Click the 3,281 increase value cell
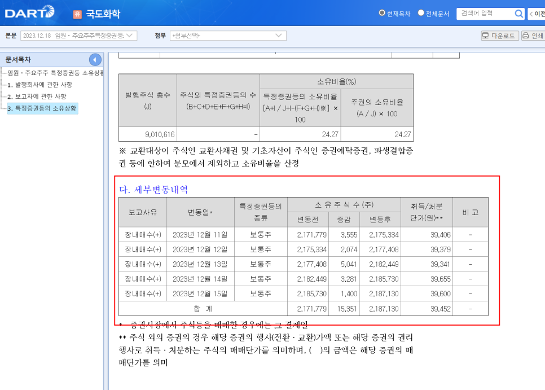Screen dimensions: 545x390 pos(344,279)
